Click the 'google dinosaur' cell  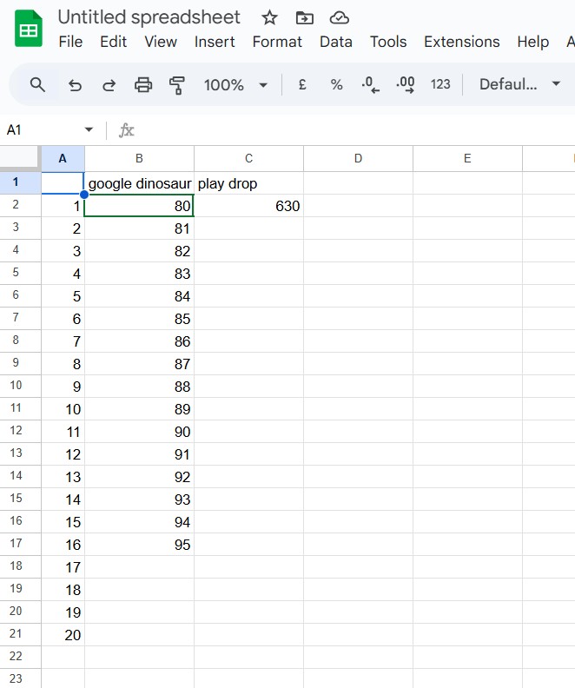139,183
